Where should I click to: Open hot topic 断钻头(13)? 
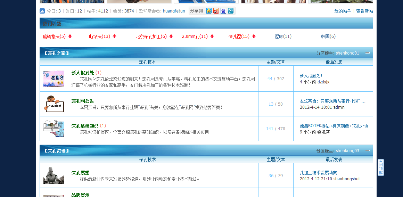coord(99,36)
